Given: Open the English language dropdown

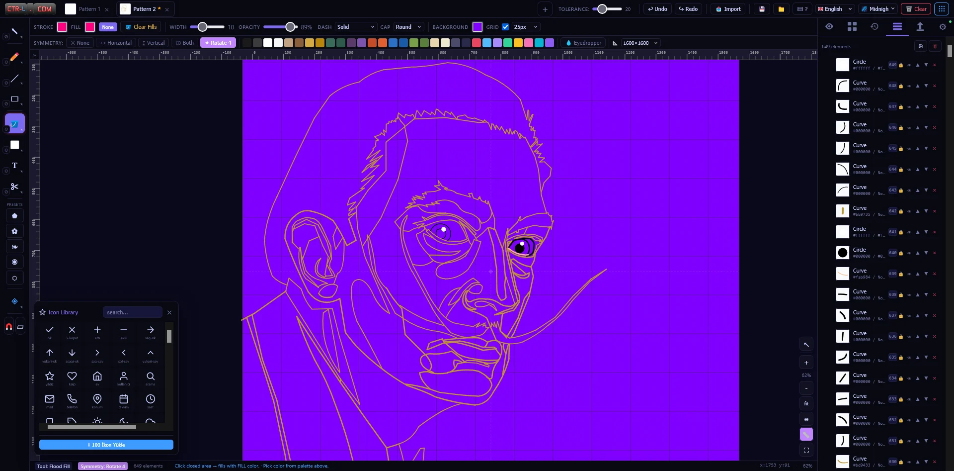Looking at the screenshot, I should pyautogui.click(x=835, y=9).
